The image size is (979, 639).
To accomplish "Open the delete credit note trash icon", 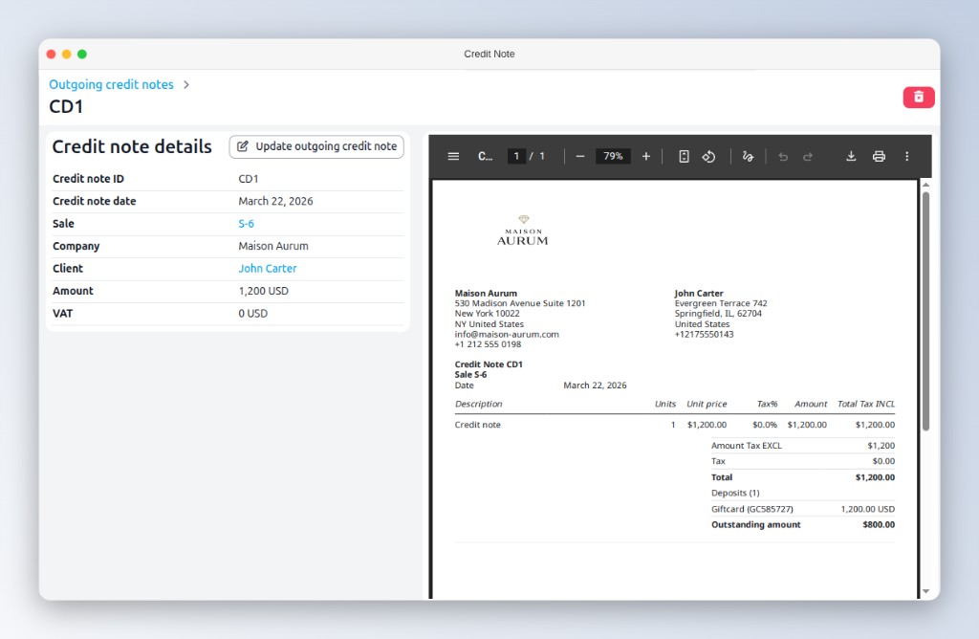I will point(917,98).
